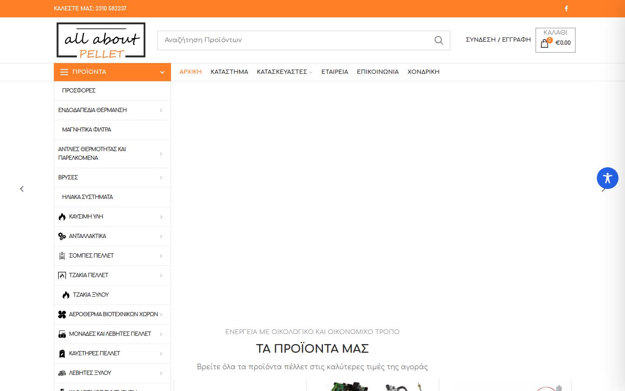Click the icon next to ΛΕΒΗΤΕΣ ΞΥΛΟΥ
This screenshot has width=625, height=391.
click(x=62, y=373)
